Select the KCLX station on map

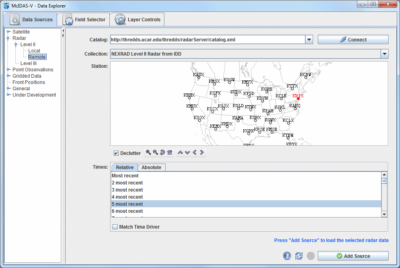pos(289,123)
